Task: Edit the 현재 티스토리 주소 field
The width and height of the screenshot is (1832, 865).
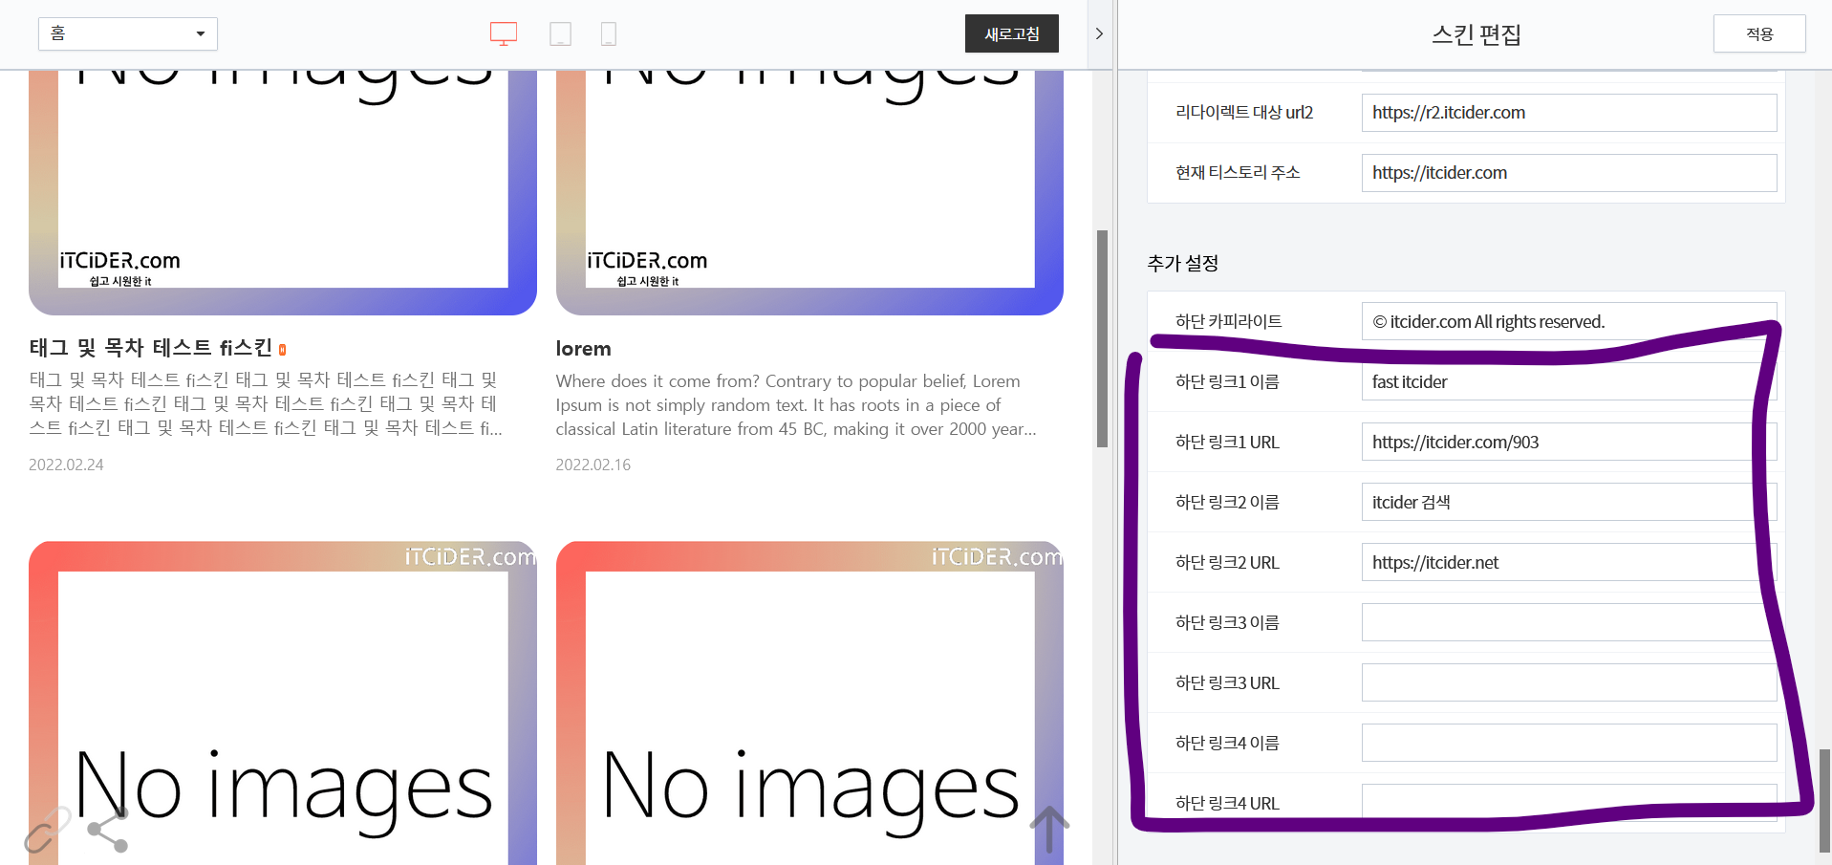Action: [x=1569, y=173]
